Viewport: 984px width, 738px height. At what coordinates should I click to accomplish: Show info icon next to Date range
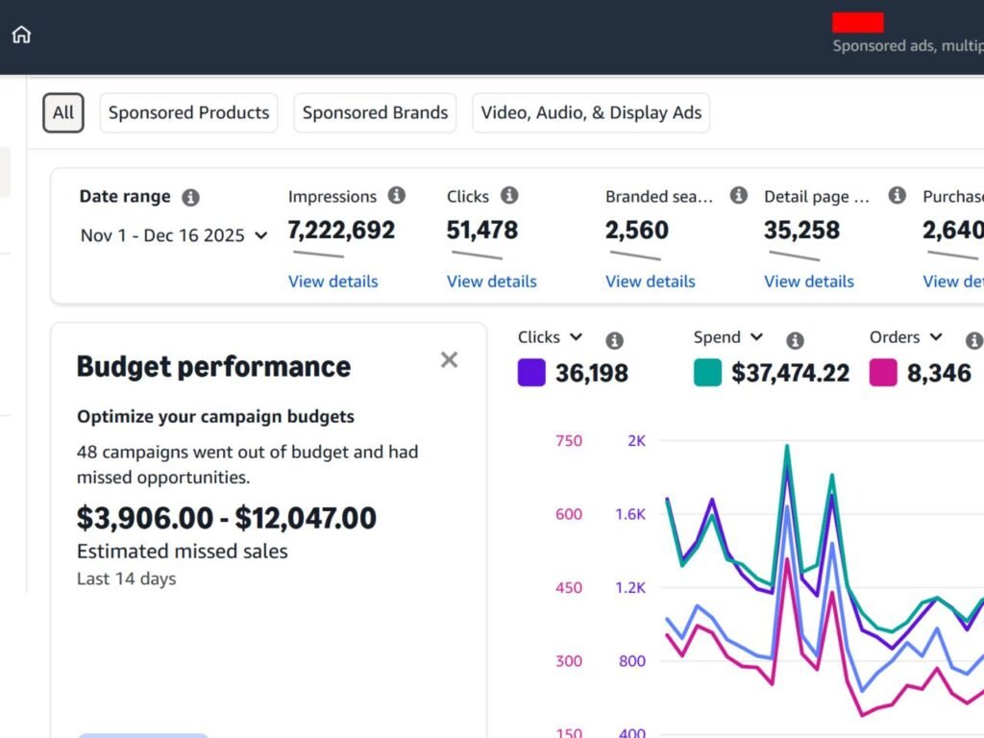point(191,198)
